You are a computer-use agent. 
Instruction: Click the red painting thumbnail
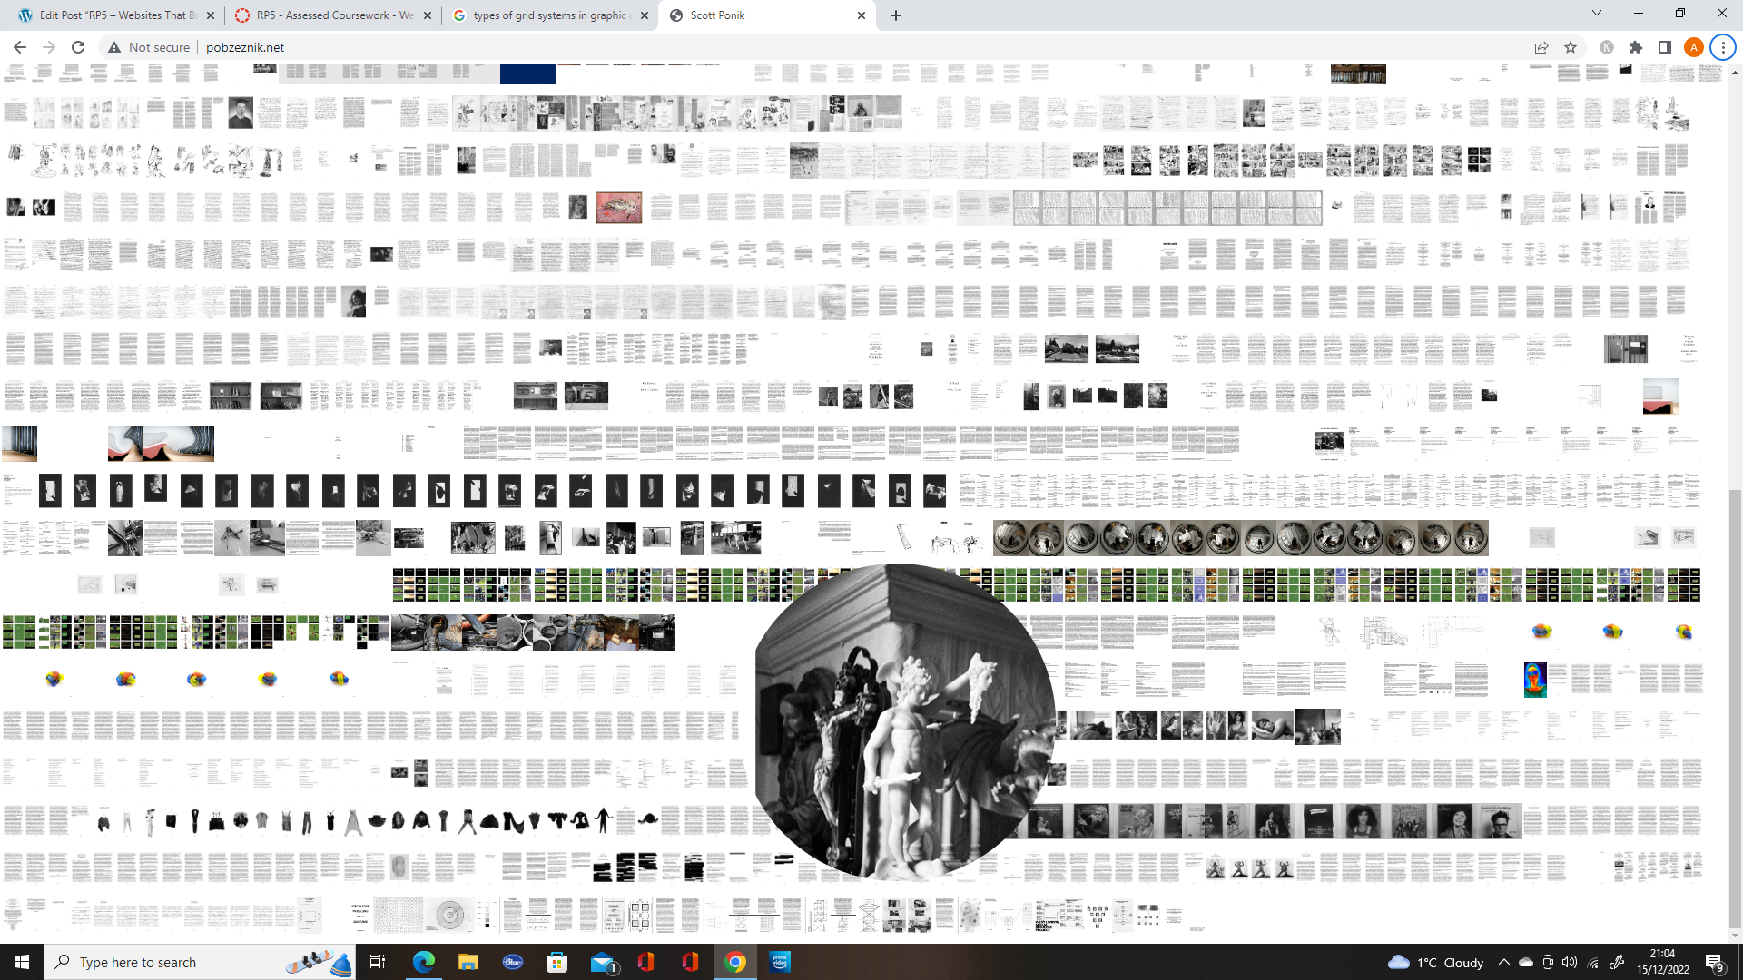619,208
